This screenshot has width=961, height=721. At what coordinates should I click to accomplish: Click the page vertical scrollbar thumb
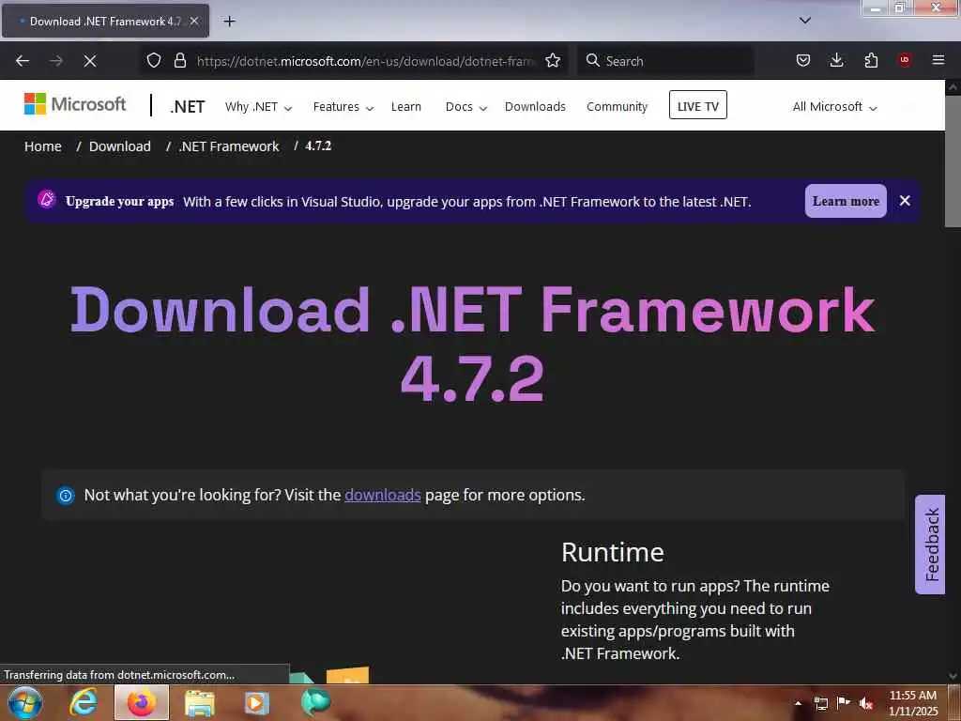953,161
